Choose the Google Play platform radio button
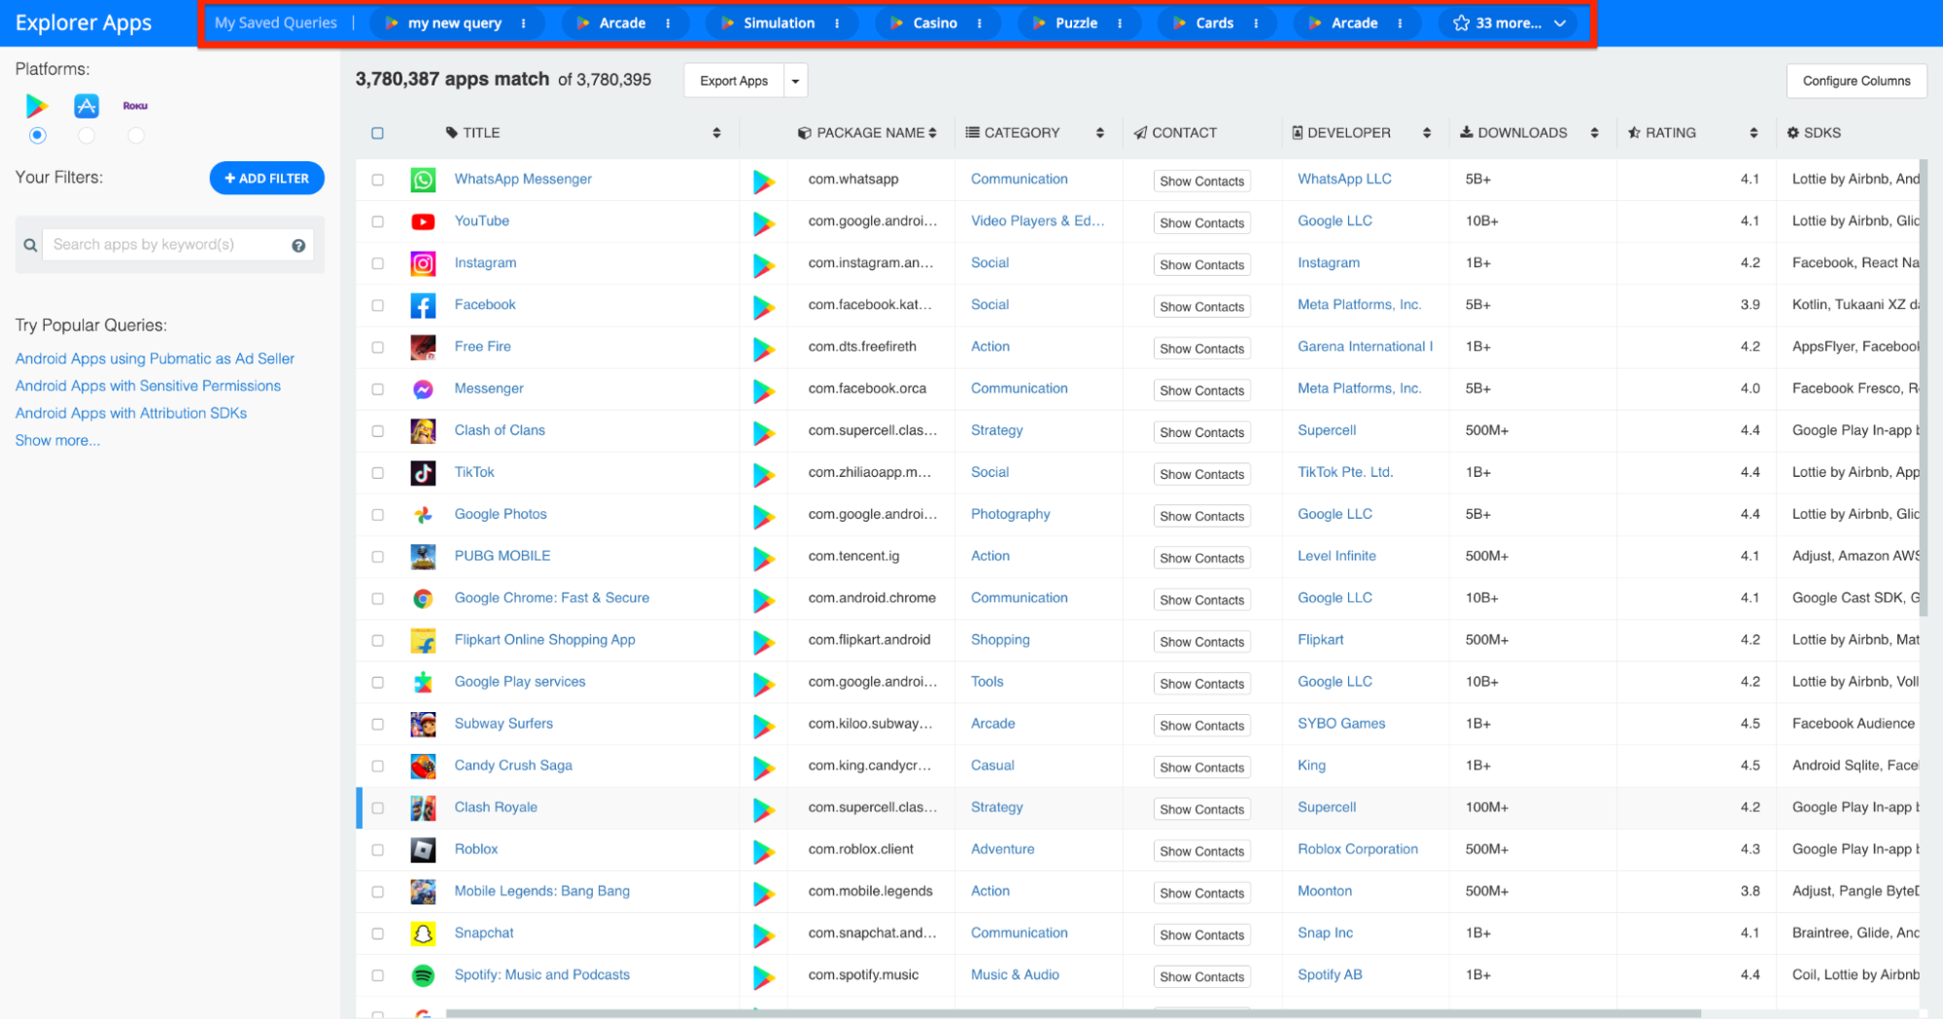 coord(37,135)
